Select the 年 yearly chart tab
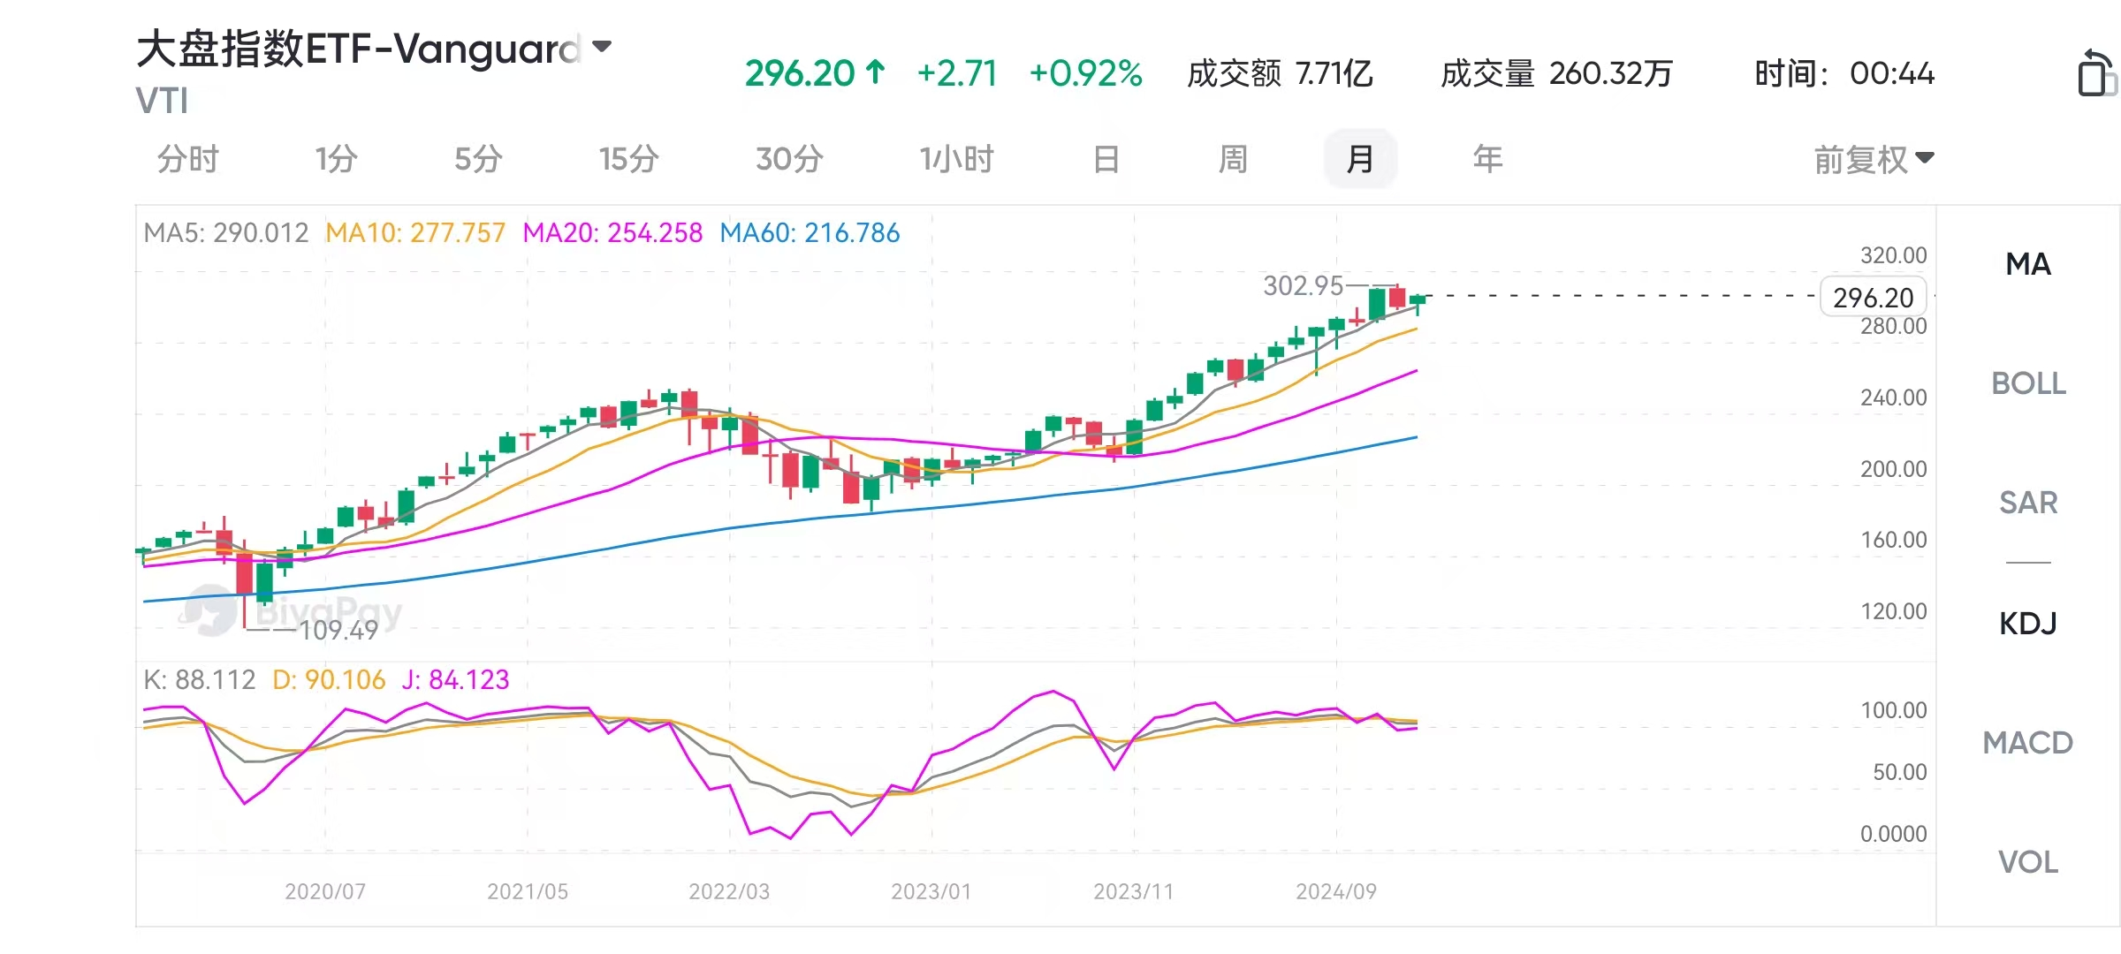This screenshot has height=954, width=2121. (1487, 160)
